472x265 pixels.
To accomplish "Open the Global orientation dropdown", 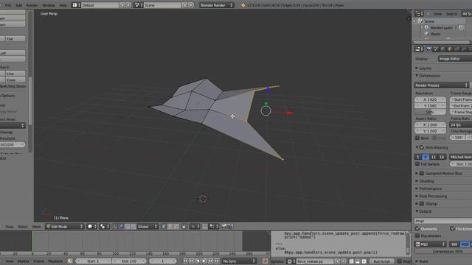I will click(x=147, y=227).
